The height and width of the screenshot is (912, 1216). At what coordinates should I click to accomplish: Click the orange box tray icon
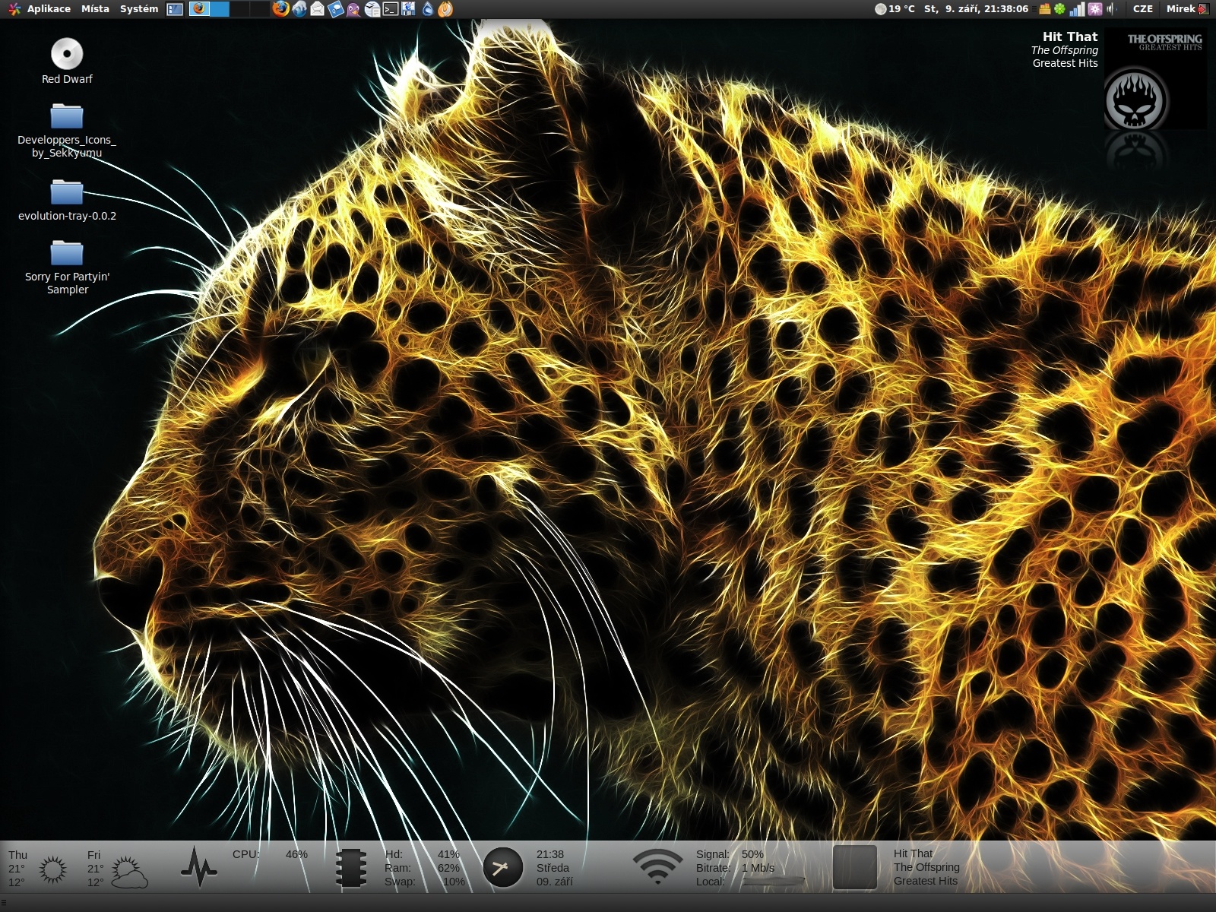coord(1044,9)
